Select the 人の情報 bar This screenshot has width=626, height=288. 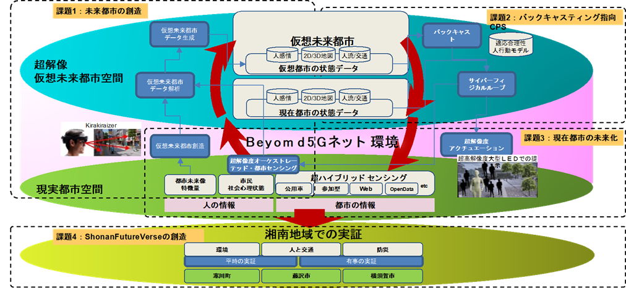pyautogui.click(x=219, y=205)
